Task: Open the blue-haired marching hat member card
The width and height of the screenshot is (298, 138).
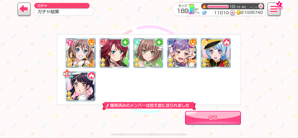Action: pos(216,53)
